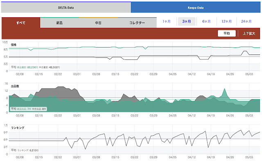The image size is (262, 164).
Task: Click the 価格 chart title
Action: point(14,44)
